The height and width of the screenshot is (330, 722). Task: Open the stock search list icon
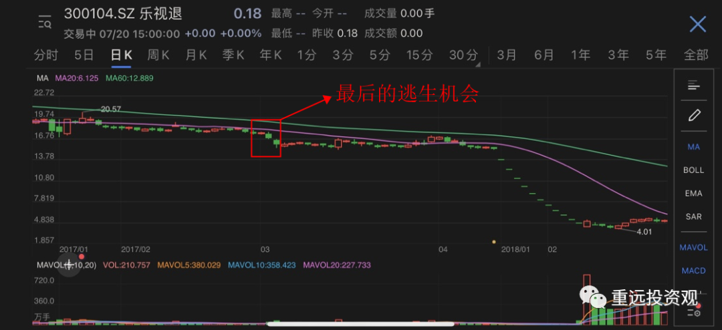pyautogui.click(x=45, y=21)
